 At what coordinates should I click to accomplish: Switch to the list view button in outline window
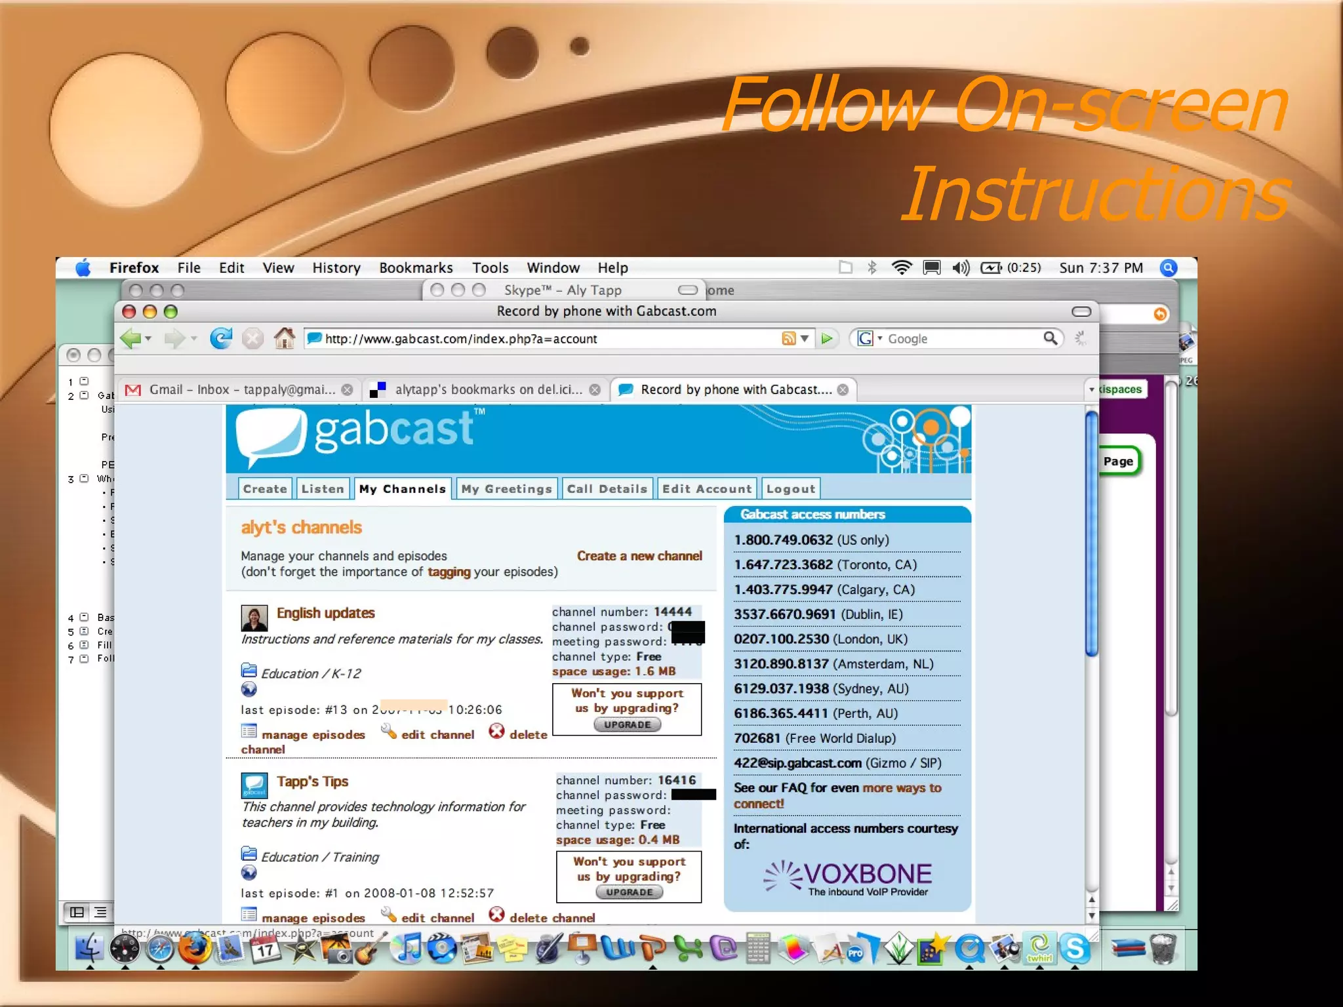pyautogui.click(x=100, y=912)
